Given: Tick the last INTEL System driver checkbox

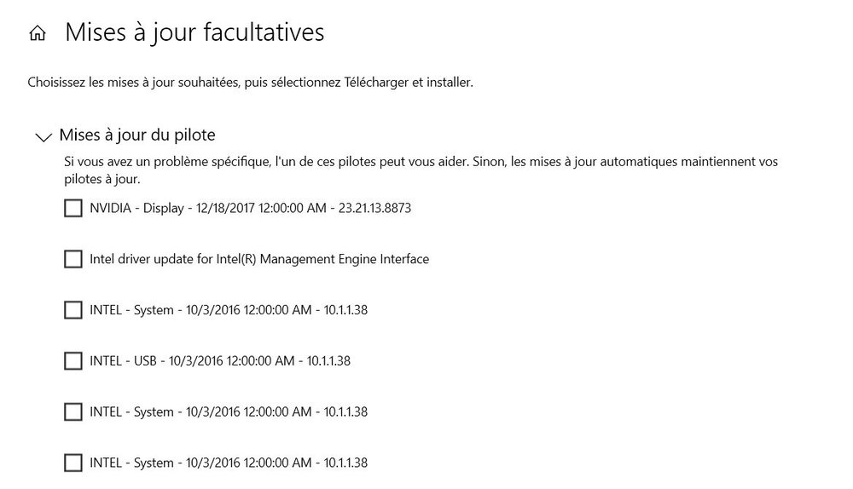Looking at the screenshot, I should [x=73, y=463].
